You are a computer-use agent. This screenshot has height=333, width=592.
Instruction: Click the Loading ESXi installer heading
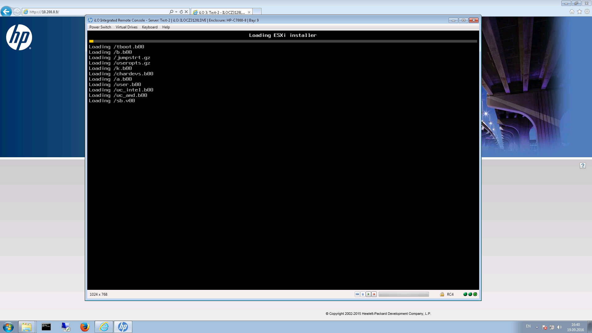(283, 35)
